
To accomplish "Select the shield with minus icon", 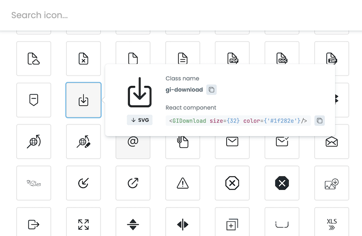I will click(x=33, y=100).
